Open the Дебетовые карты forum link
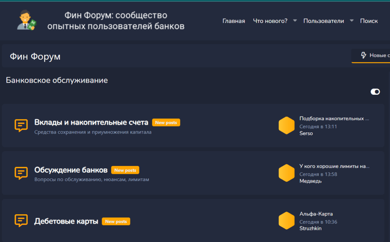390x242 pixels. [66, 221]
